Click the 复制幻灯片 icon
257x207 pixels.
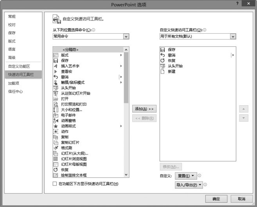(56, 142)
